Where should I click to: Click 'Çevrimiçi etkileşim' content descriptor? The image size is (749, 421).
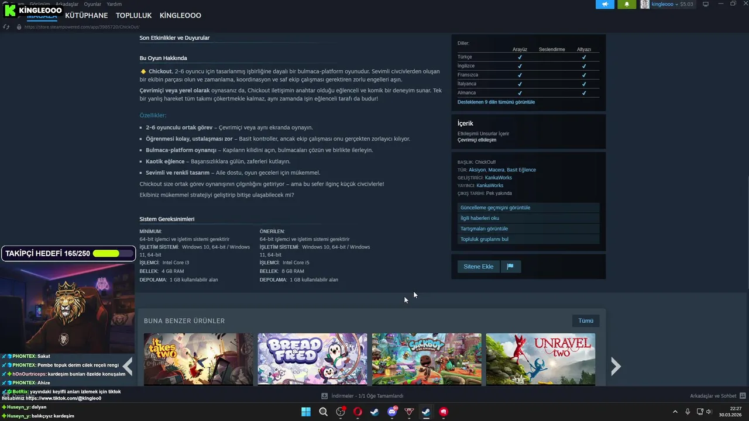477,140
